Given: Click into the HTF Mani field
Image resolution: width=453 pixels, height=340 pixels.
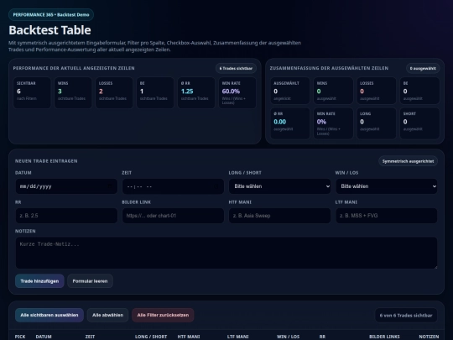Looking at the screenshot, I should coord(279,216).
